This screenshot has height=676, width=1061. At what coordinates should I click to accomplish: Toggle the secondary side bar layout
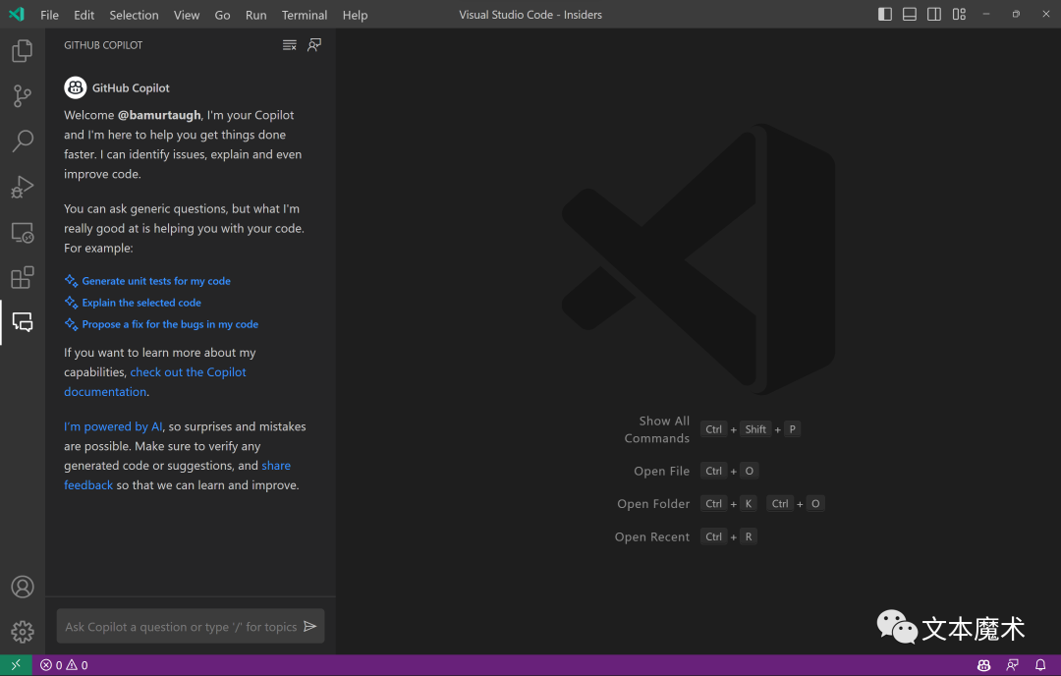(934, 14)
